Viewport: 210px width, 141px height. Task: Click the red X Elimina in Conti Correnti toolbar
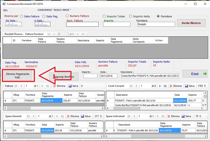(x=176, y=86)
